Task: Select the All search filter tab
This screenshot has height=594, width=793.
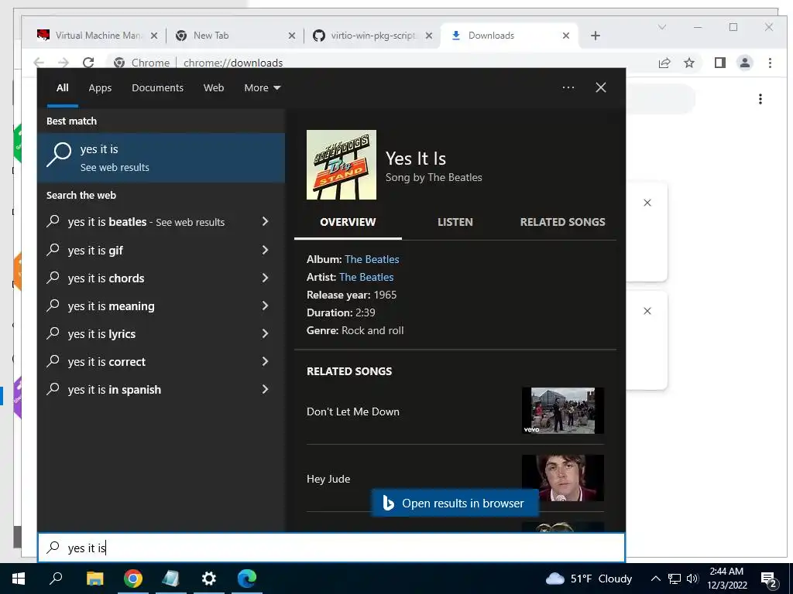Action: (x=62, y=88)
